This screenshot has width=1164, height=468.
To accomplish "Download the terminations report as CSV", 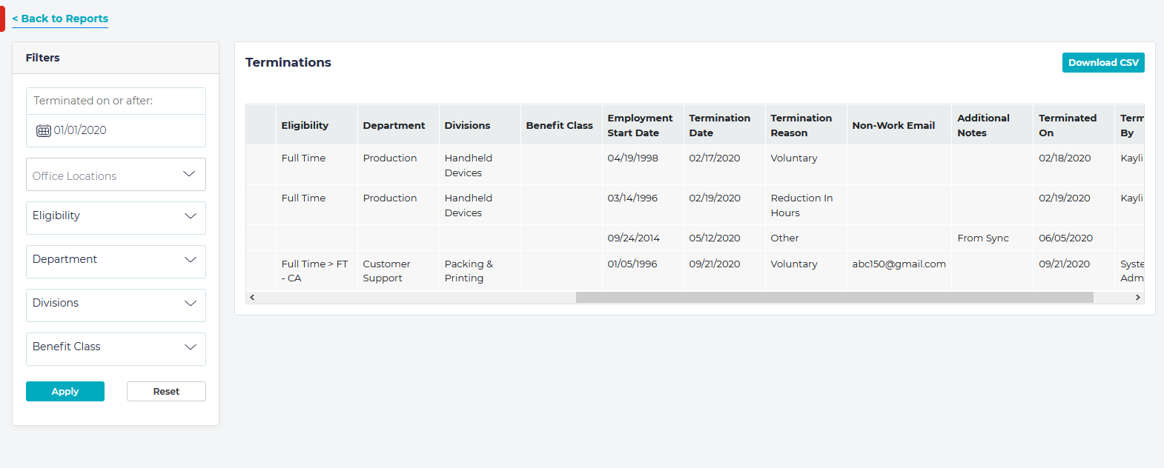I will point(1102,63).
